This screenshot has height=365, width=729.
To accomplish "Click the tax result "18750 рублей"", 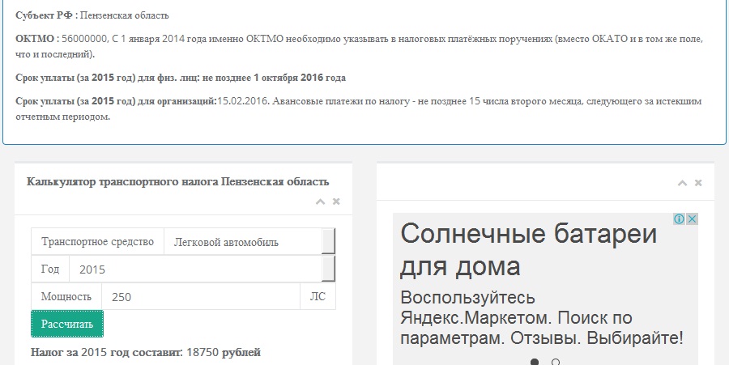I will coord(224,353).
